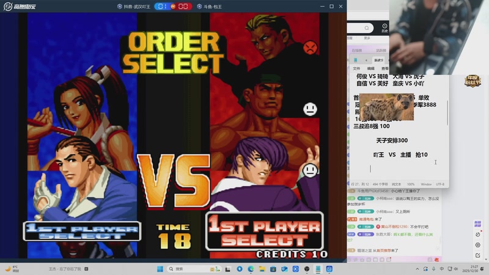Click the purple survey icon in the side panel
The width and height of the screenshot is (489, 275).
(x=477, y=224)
